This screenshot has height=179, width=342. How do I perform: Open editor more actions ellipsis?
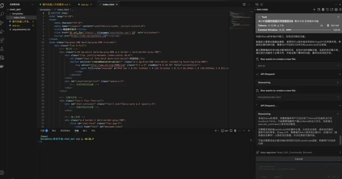(x=249, y=4)
